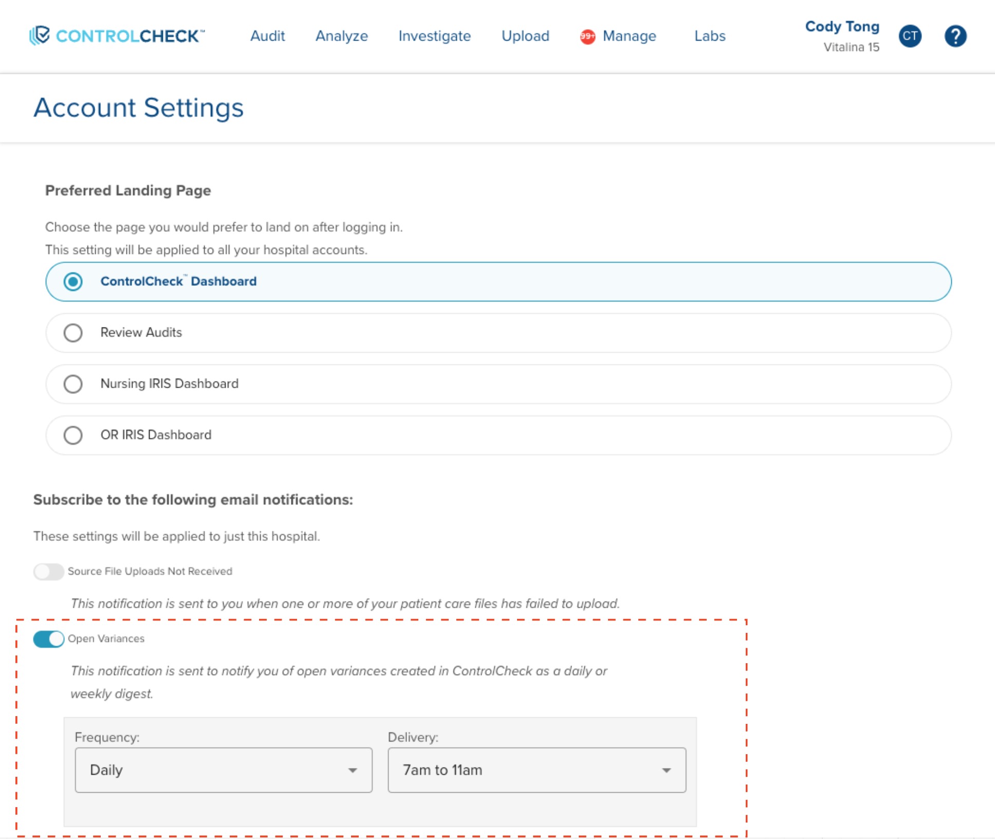
Task: Open the help question mark icon
Action: pos(955,36)
